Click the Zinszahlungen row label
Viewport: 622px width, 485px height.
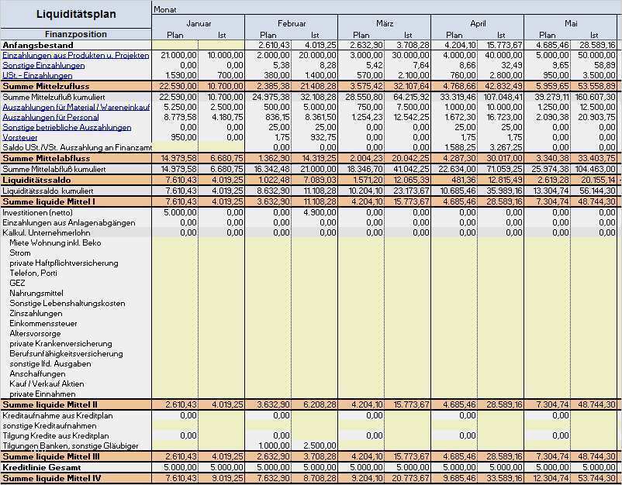pyautogui.click(x=36, y=314)
